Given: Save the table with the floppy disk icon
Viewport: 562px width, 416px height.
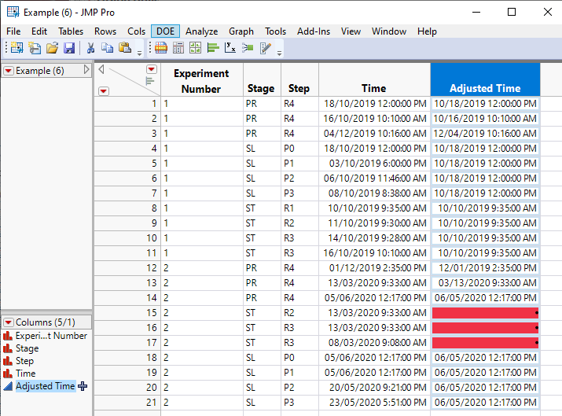Looking at the screenshot, I should coord(69,48).
